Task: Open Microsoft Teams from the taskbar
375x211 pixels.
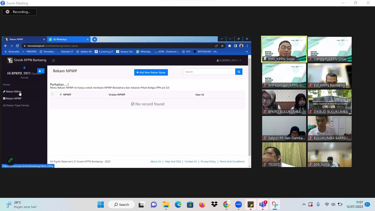Action: pyautogui.click(x=263, y=205)
